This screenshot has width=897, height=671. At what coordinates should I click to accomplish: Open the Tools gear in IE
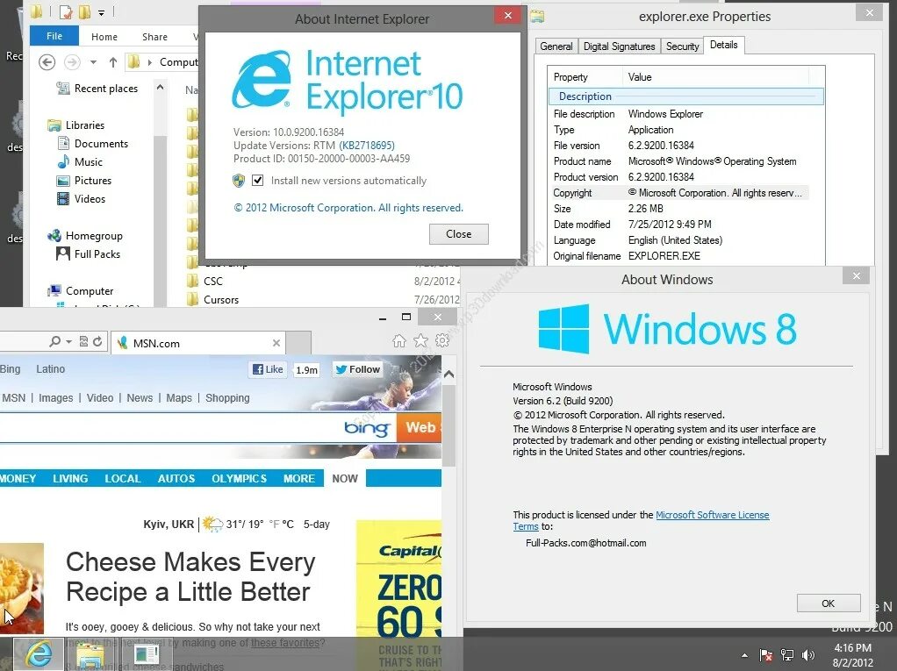click(442, 340)
